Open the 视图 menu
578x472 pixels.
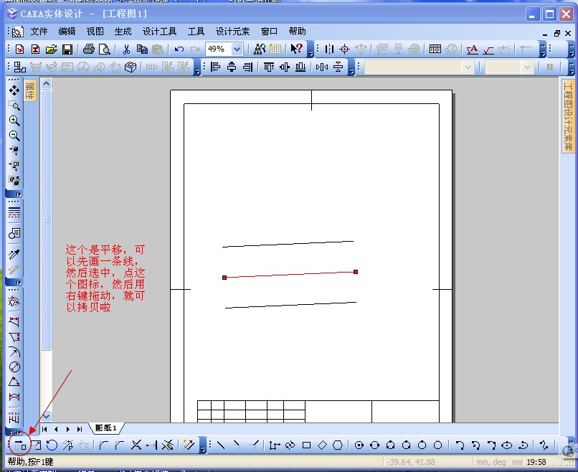95,32
